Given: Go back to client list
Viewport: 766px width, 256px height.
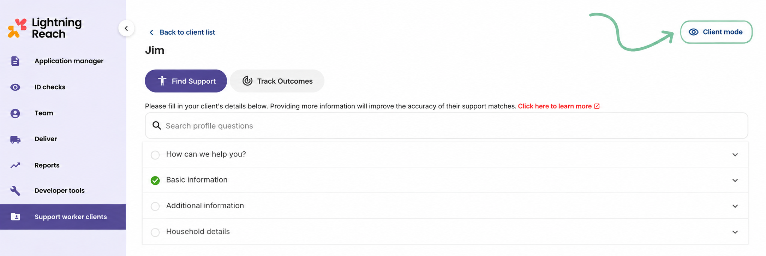Looking at the screenshot, I should pos(182,32).
